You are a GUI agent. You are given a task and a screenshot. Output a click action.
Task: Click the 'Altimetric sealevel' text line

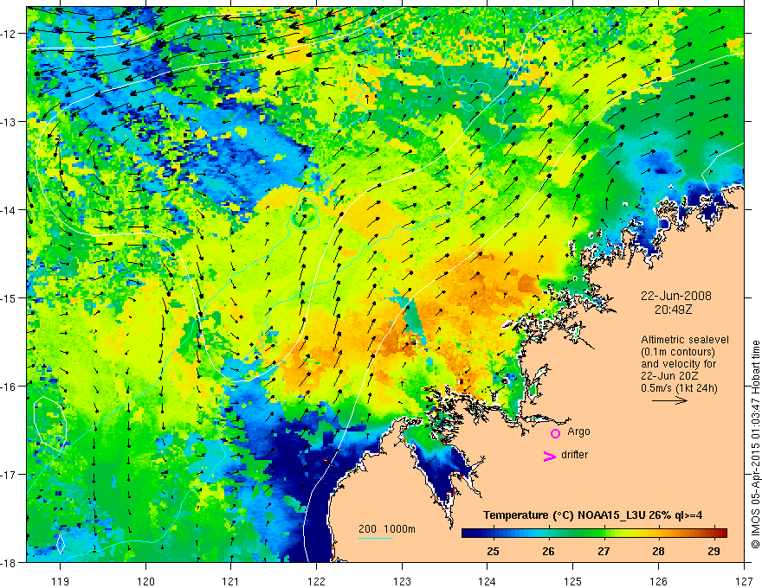685,340
